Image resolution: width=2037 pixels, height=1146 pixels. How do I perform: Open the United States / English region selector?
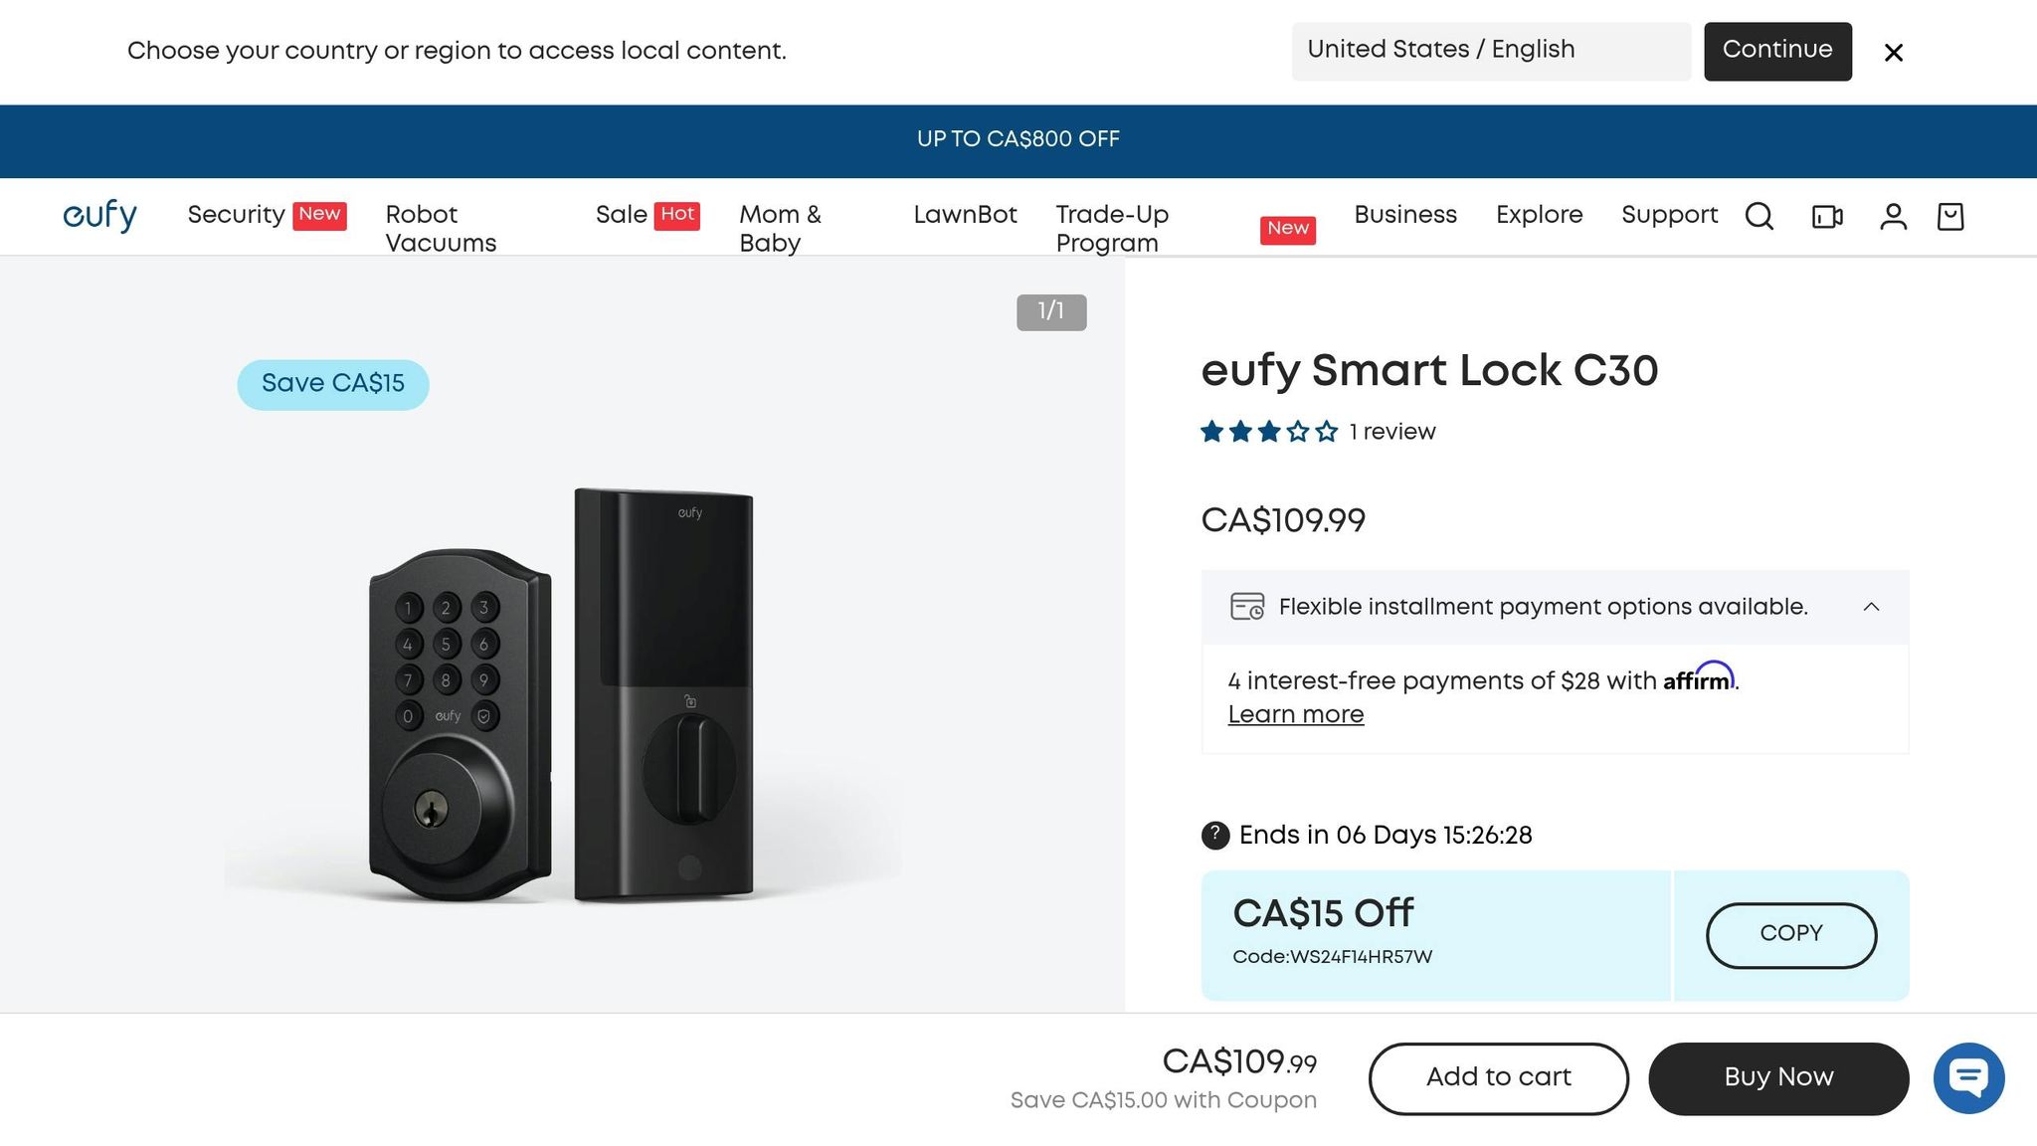coord(1491,50)
